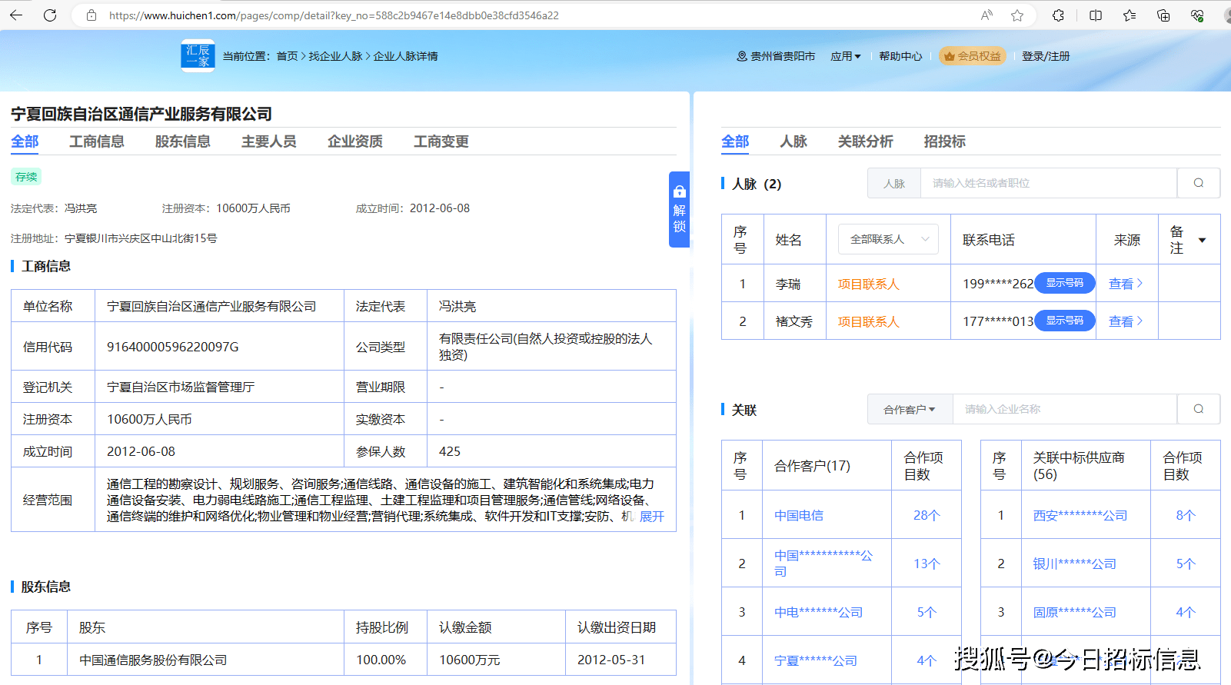Screen dimensions: 1231x685
Task: Switch to the 企业资质 tab
Action: pos(355,141)
